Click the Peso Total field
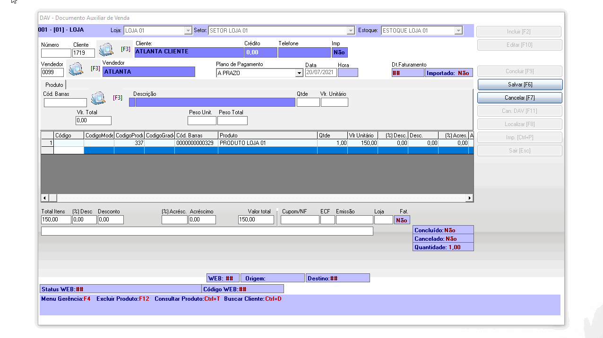This screenshot has width=603, height=338. point(232,121)
